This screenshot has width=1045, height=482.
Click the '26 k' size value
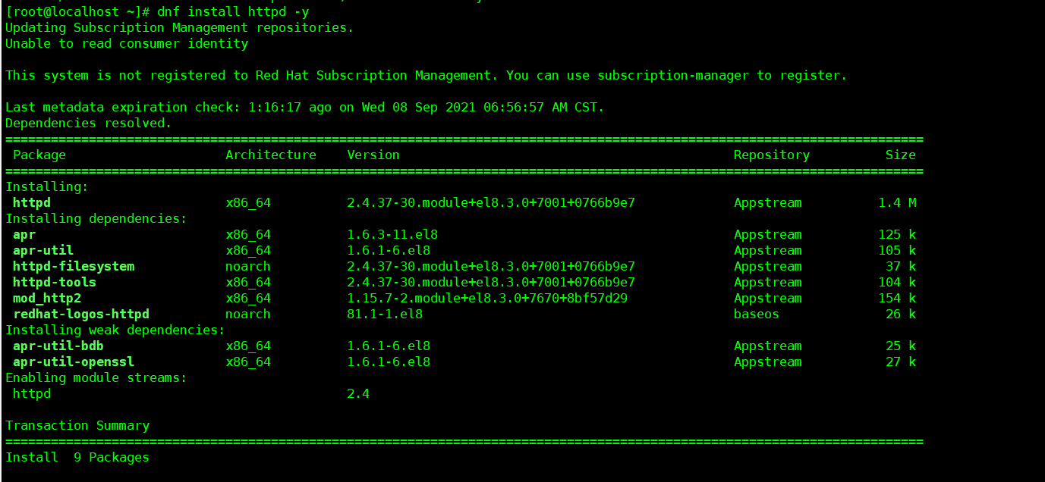[x=901, y=315]
